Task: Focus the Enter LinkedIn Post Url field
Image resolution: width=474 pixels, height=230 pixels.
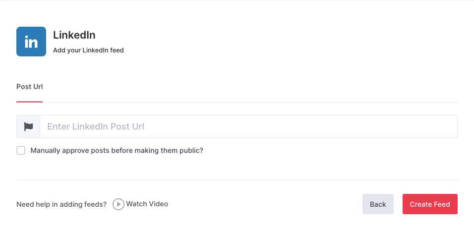Action: click(x=248, y=127)
